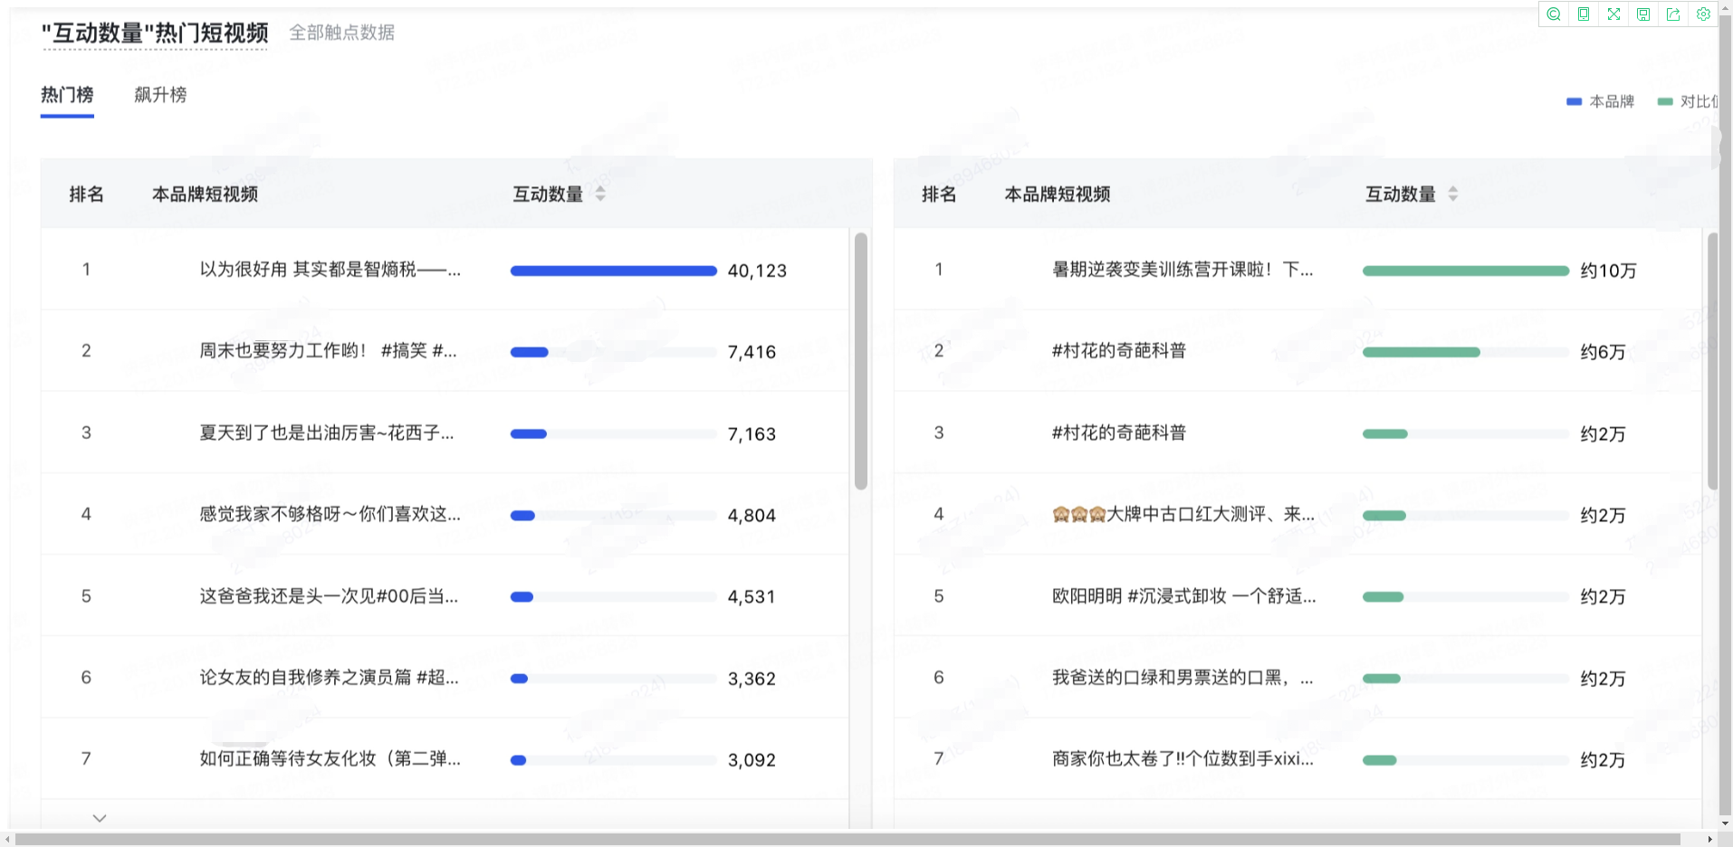Click the left table 本品牌短视频 header

(x=205, y=194)
